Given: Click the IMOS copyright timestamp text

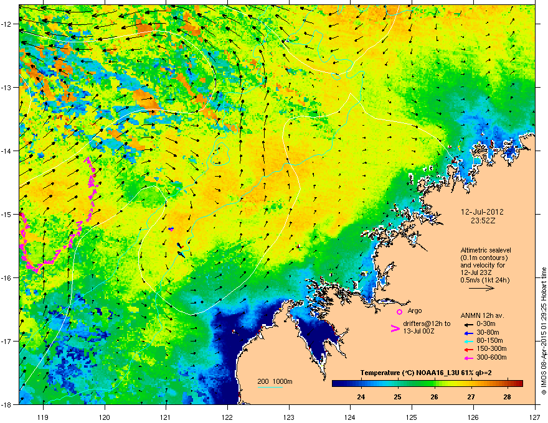Looking at the screenshot, I should pyautogui.click(x=544, y=331).
